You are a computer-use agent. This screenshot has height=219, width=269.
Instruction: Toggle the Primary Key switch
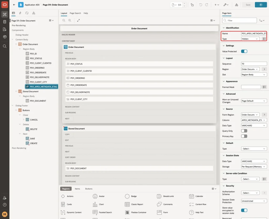(x=244, y=136)
